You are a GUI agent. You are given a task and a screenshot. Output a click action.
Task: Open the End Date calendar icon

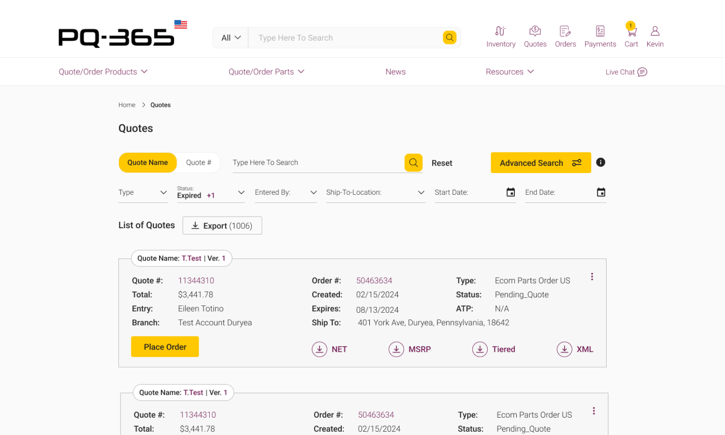(x=601, y=192)
